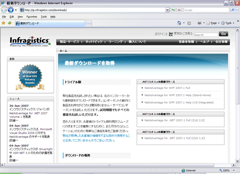Click the Print icon

pyautogui.click(x=199, y=23)
